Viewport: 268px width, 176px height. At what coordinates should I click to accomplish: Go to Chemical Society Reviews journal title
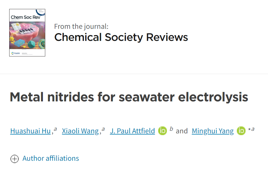(121, 37)
